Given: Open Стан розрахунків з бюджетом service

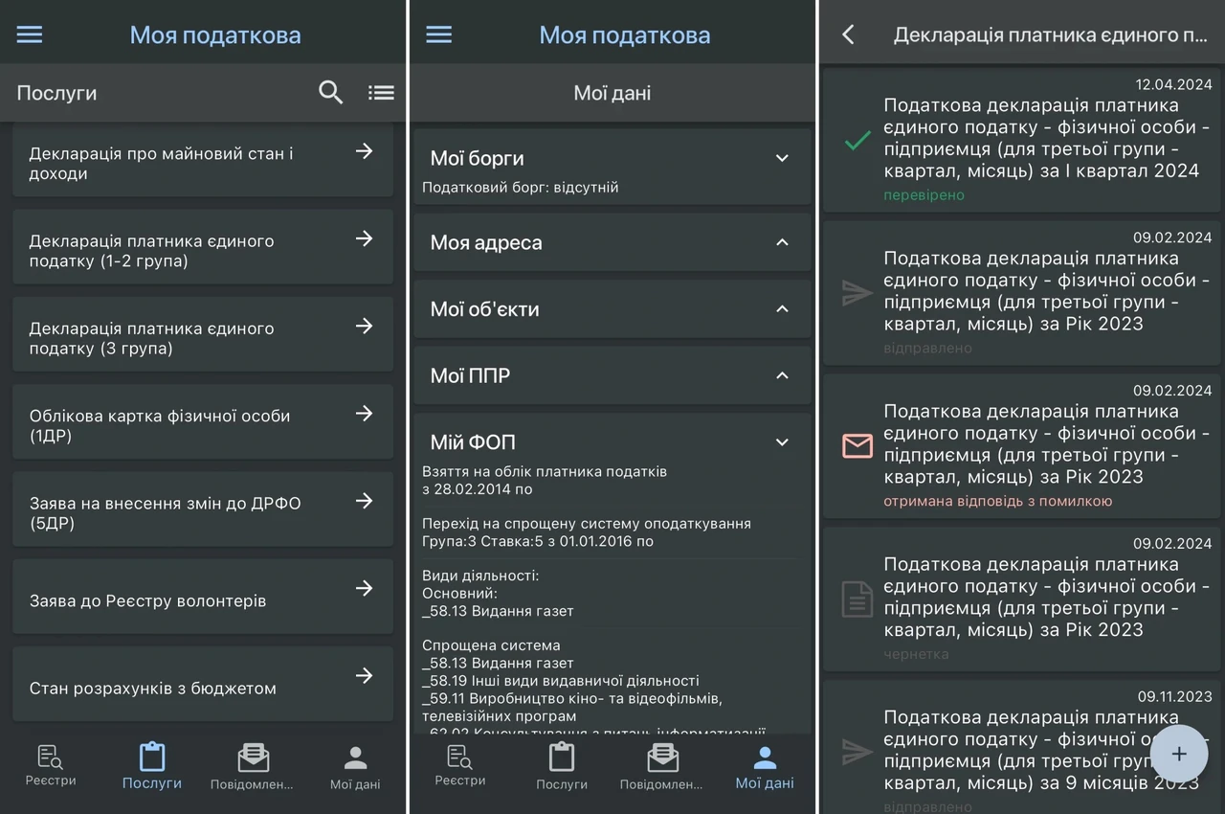Looking at the screenshot, I should coord(203,684).
